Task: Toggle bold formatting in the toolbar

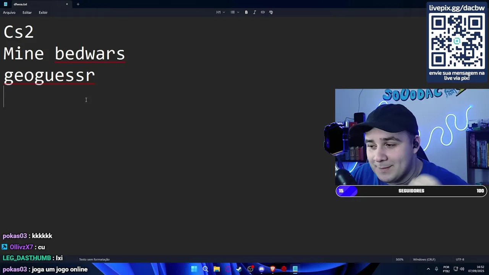Action: 246,12
